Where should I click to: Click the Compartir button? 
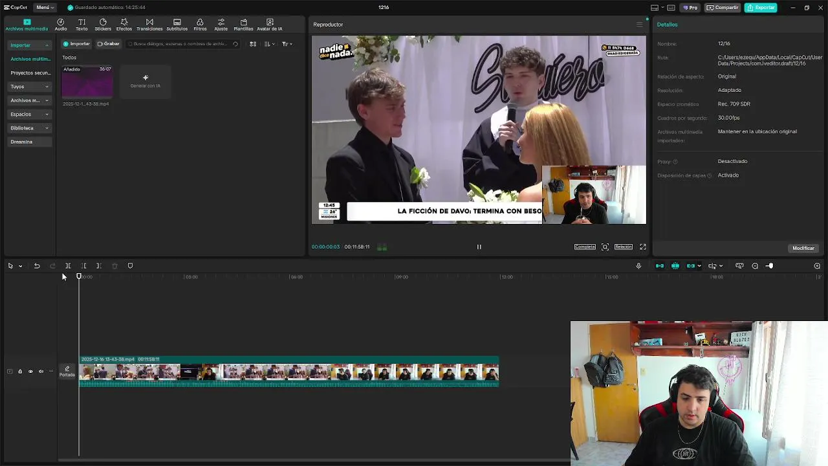pos(723,8)
